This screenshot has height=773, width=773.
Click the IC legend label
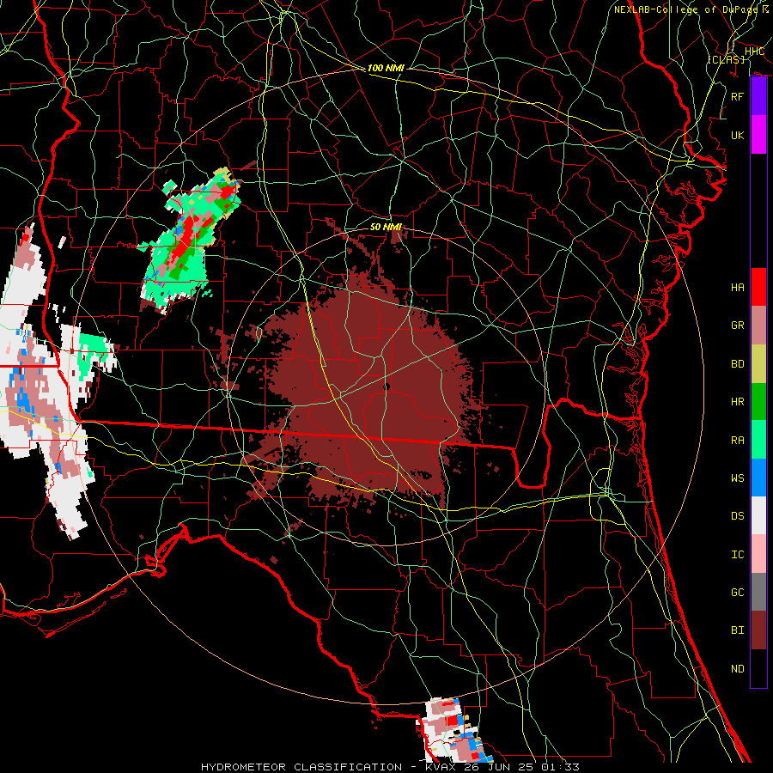738,555
